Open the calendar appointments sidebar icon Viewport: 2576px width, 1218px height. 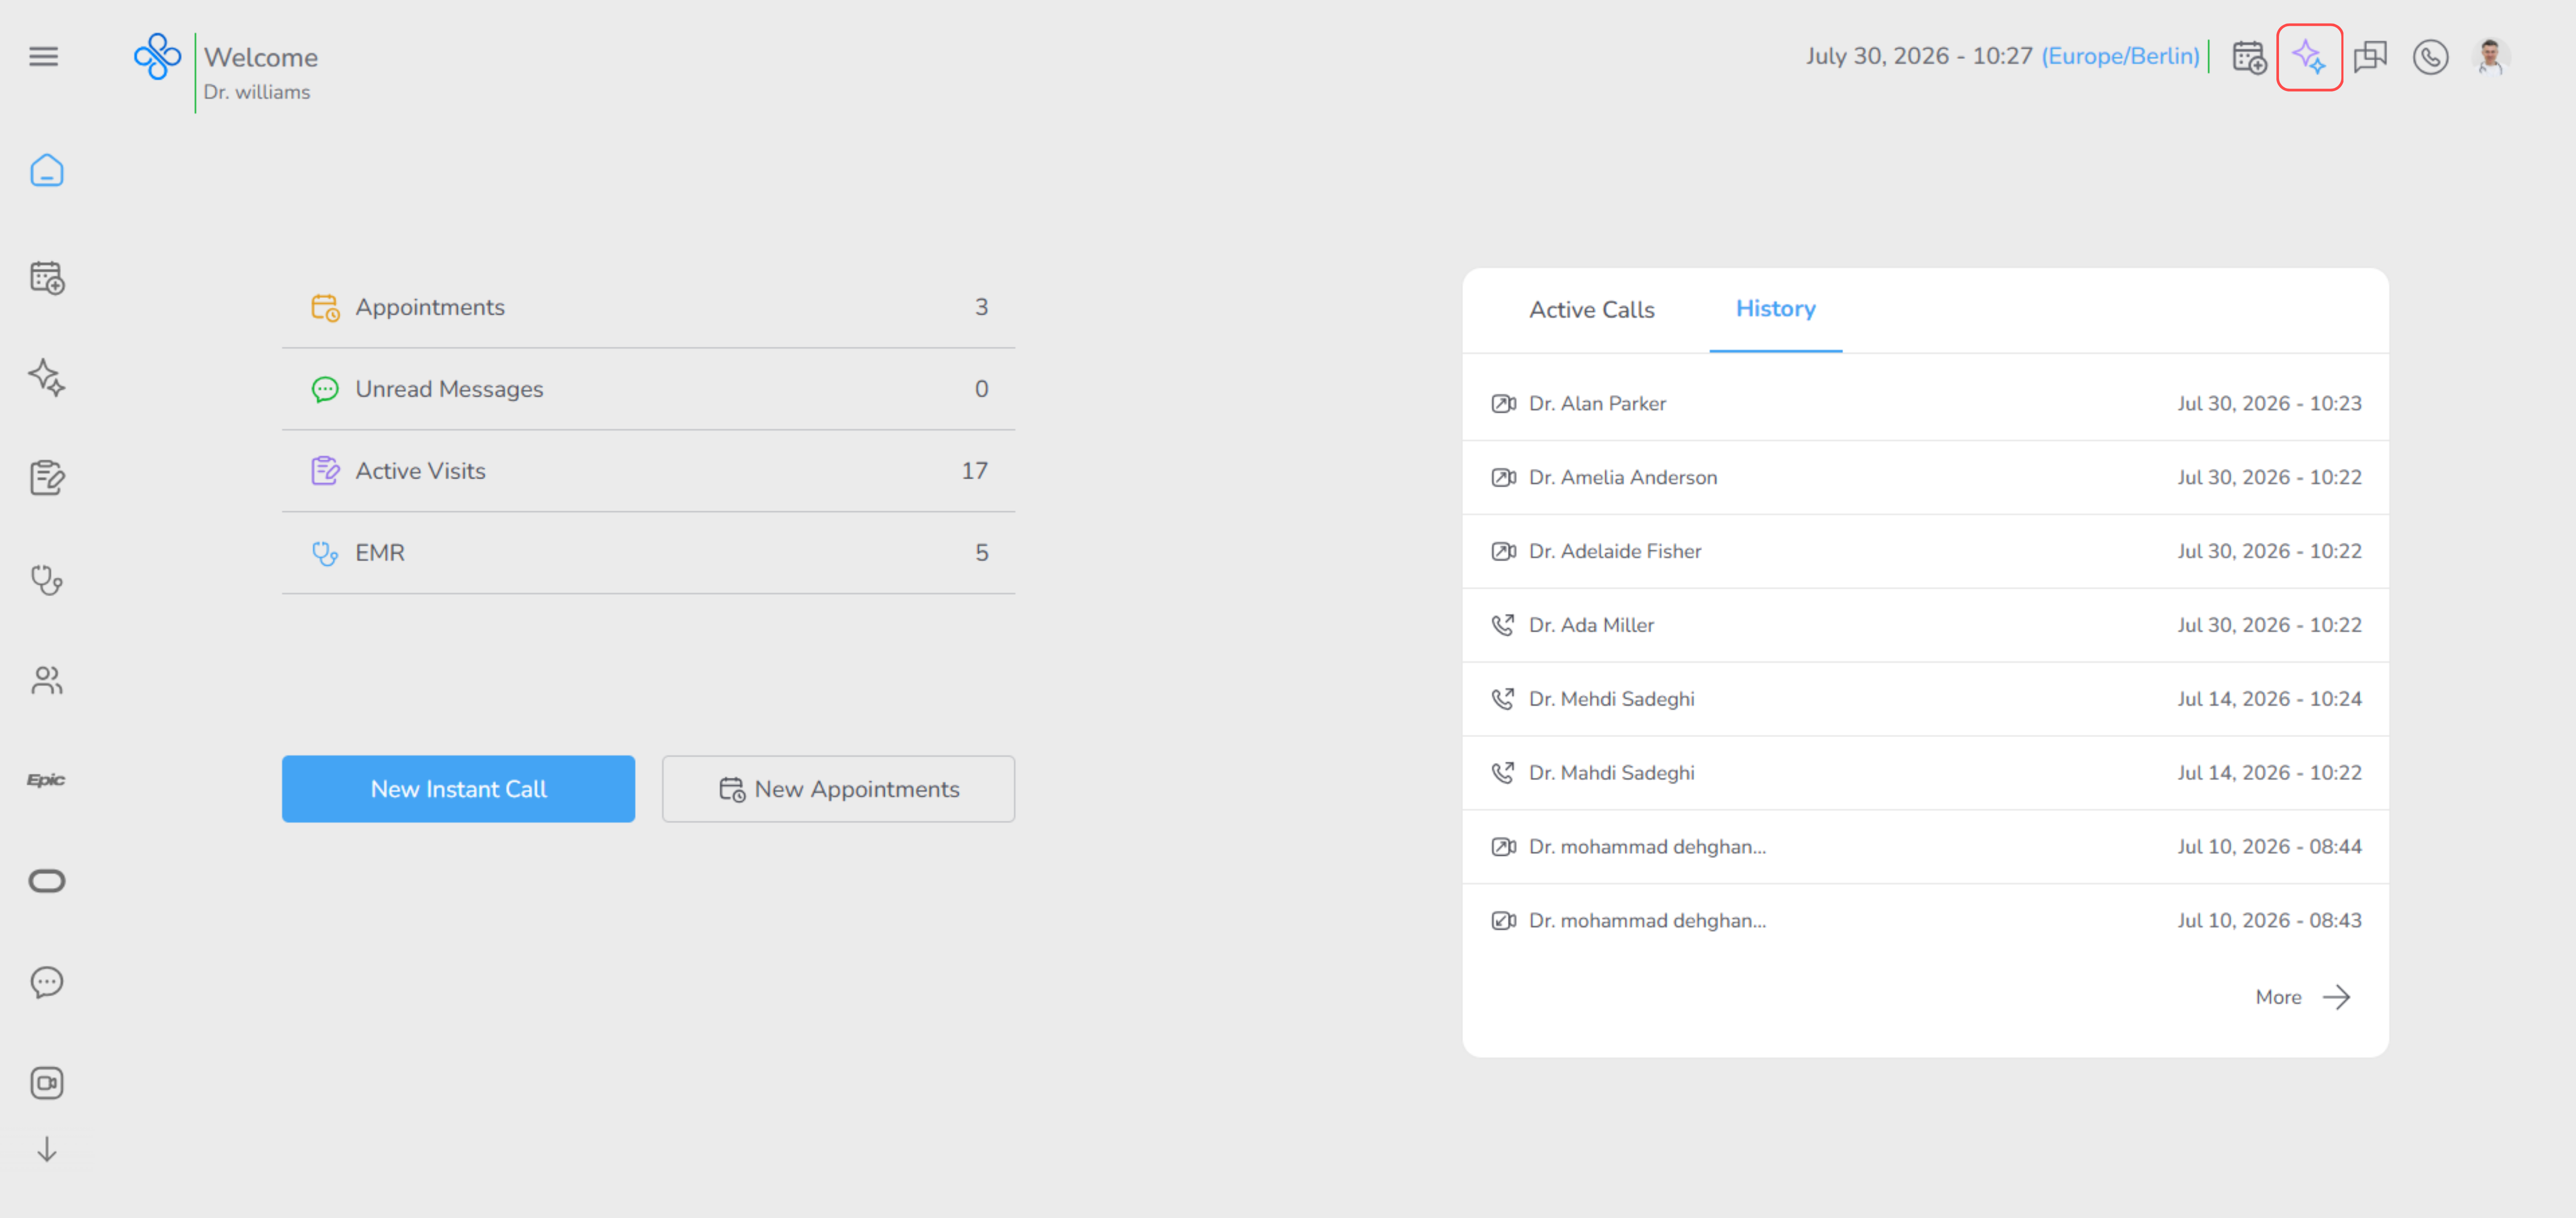pos(46,277)
